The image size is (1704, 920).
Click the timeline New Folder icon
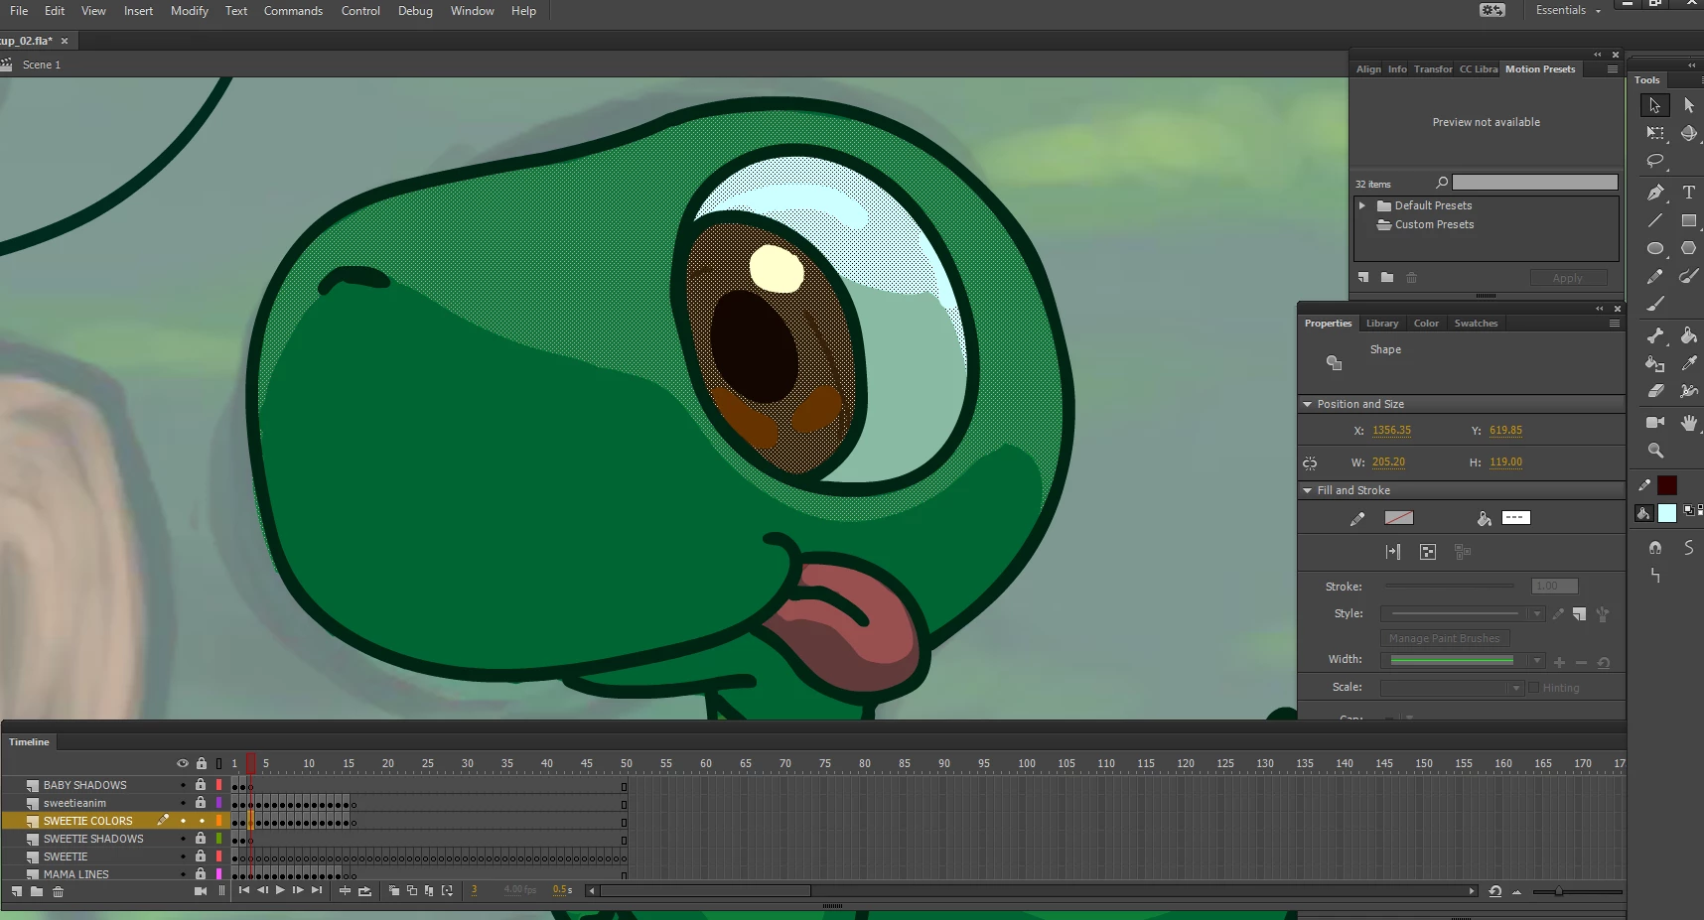[37, 891]
